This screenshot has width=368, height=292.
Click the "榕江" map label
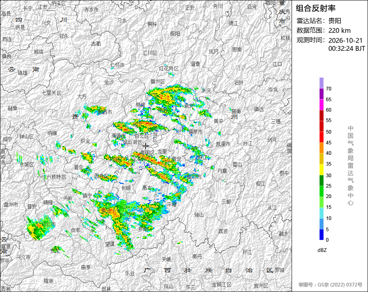pos(260,184)
